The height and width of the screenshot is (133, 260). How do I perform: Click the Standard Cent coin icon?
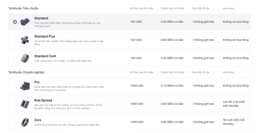pyautogui.click(x=25, y=58)
